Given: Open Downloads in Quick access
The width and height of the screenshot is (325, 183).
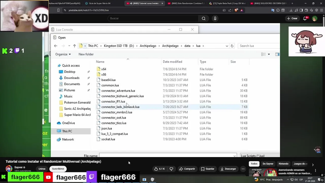Looking at the screenshot, I should (72, 78).
